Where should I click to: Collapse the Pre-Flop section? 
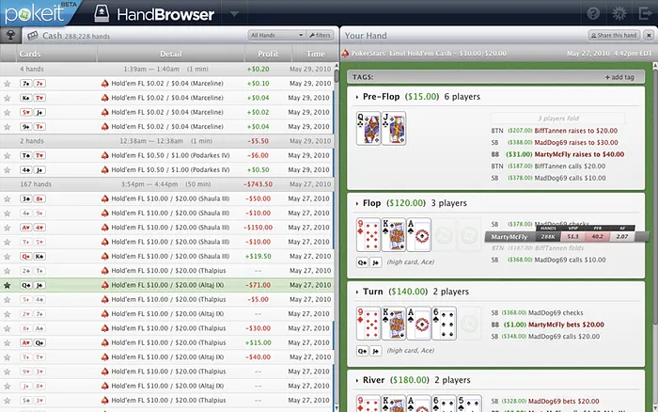357,97
